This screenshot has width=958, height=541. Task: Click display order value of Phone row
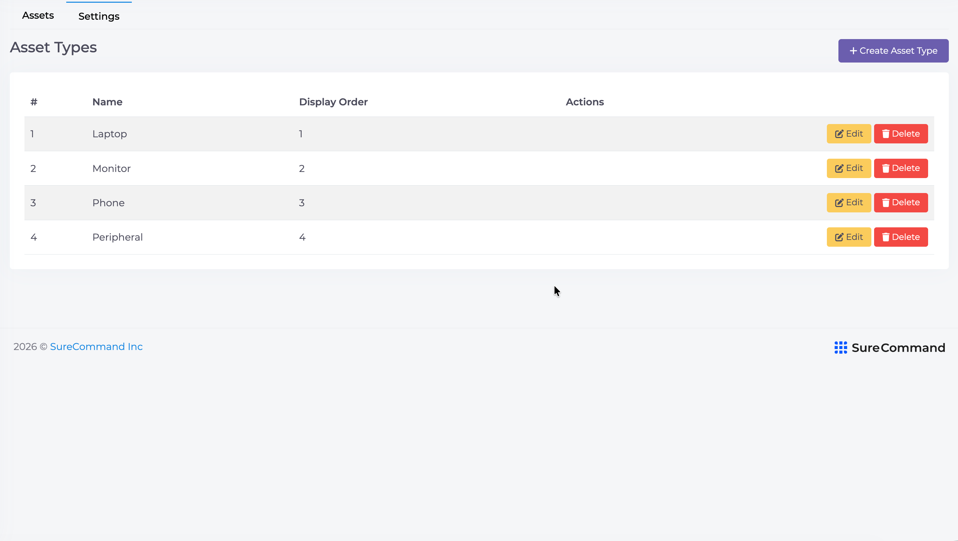point(302,203)
